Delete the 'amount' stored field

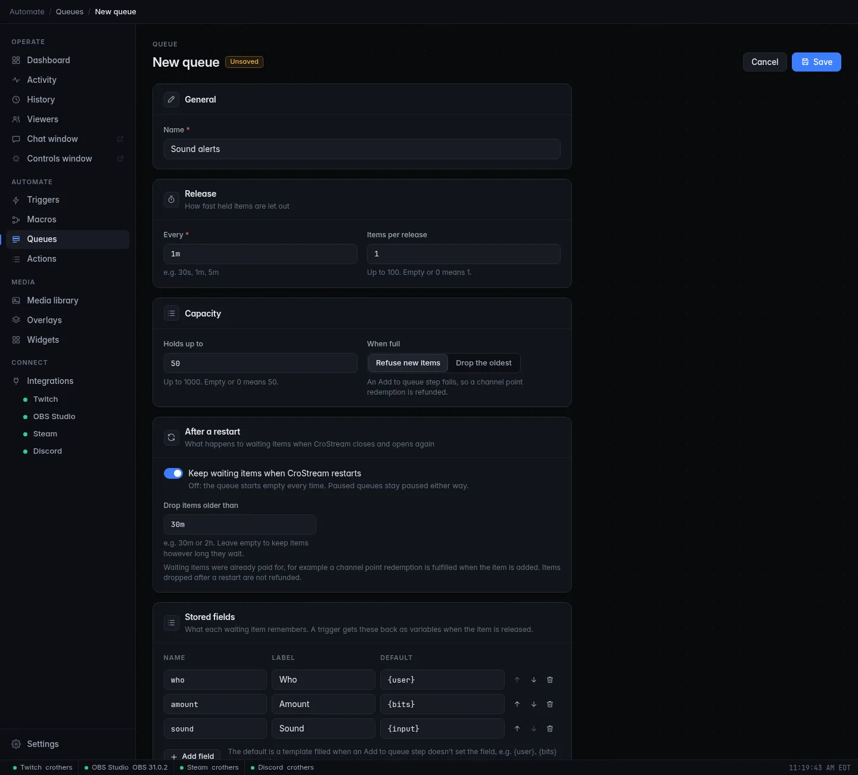click(550, 704)
